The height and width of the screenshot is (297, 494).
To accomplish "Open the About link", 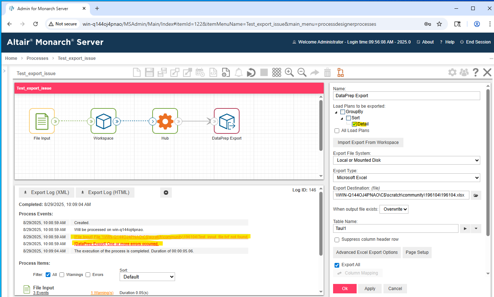I will coord(425,42).
